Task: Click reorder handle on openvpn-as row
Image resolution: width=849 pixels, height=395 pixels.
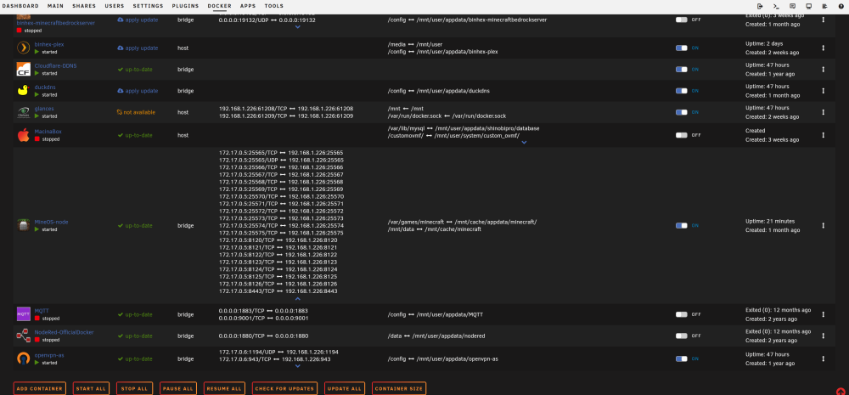Action: pos(823,358)
